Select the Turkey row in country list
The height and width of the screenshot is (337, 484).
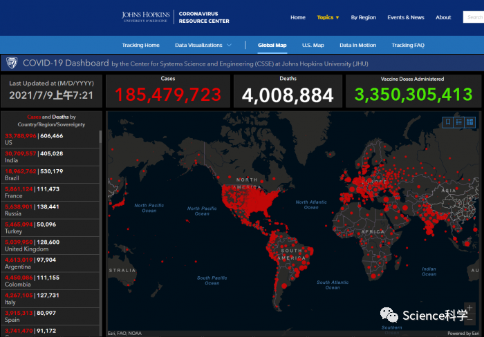coord(50,228)
